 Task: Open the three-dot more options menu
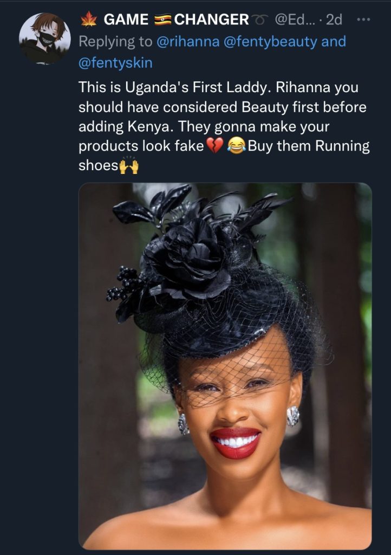[364, 20]
